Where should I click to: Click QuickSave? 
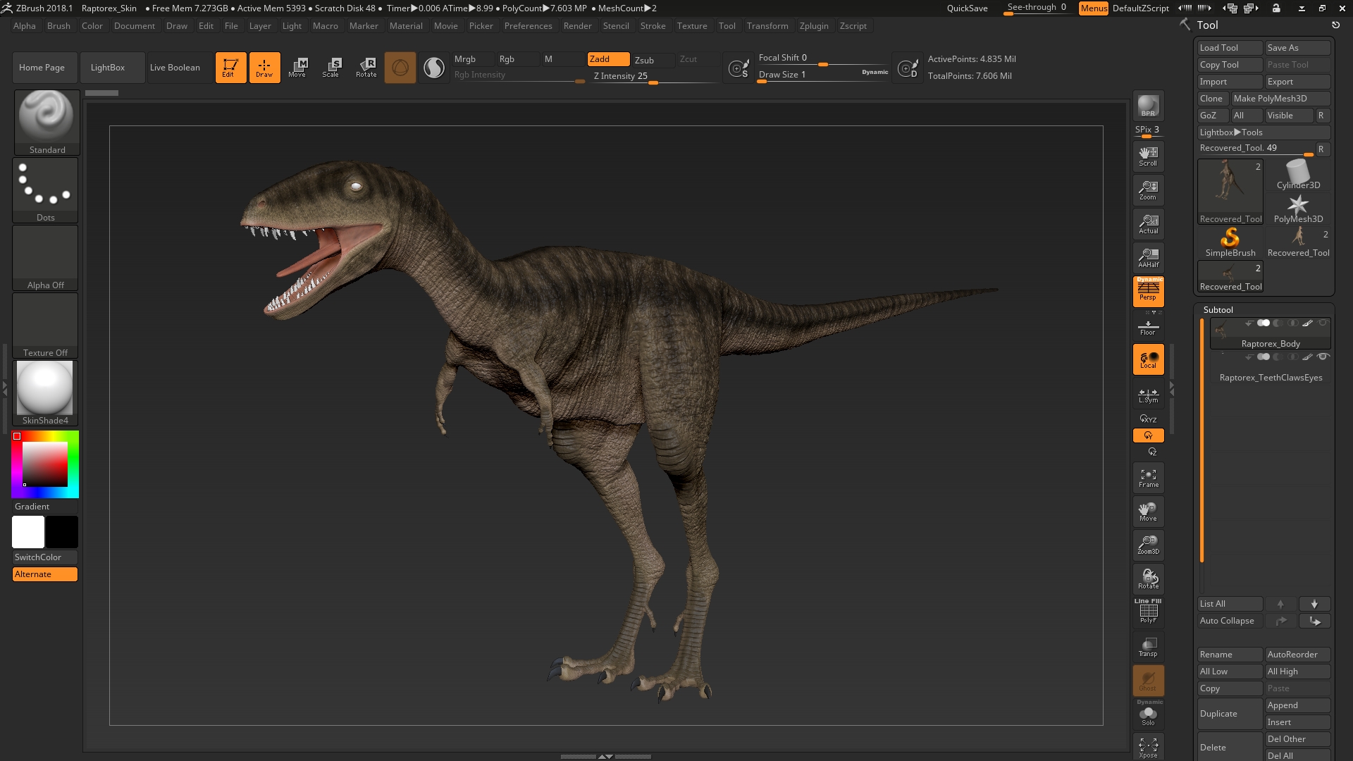[x=967, y=8]
